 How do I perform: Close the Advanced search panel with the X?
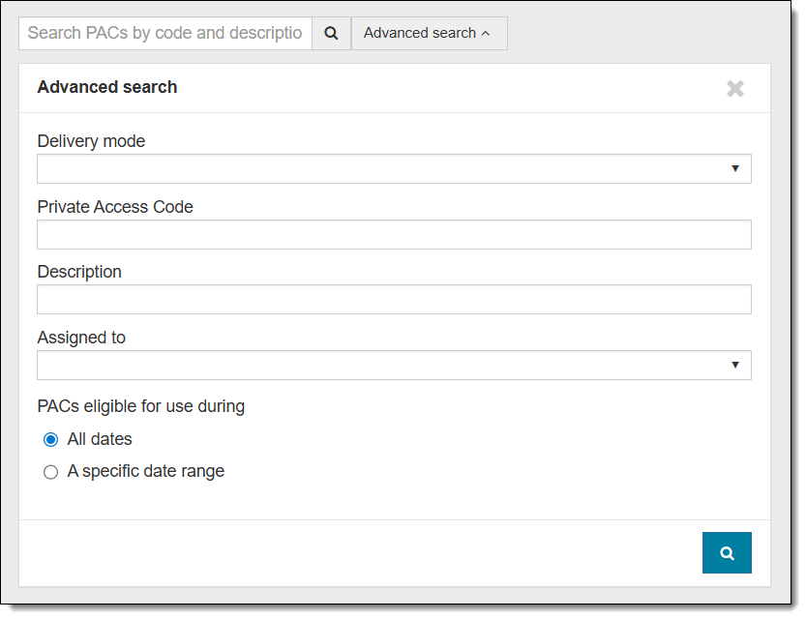(x=735, y=88)
